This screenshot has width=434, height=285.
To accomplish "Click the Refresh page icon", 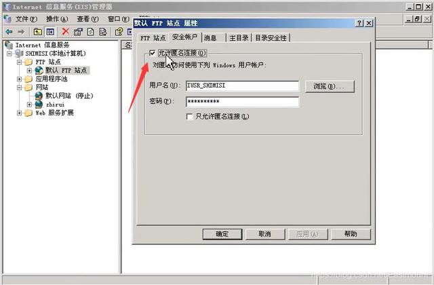I will click(90, 32).
